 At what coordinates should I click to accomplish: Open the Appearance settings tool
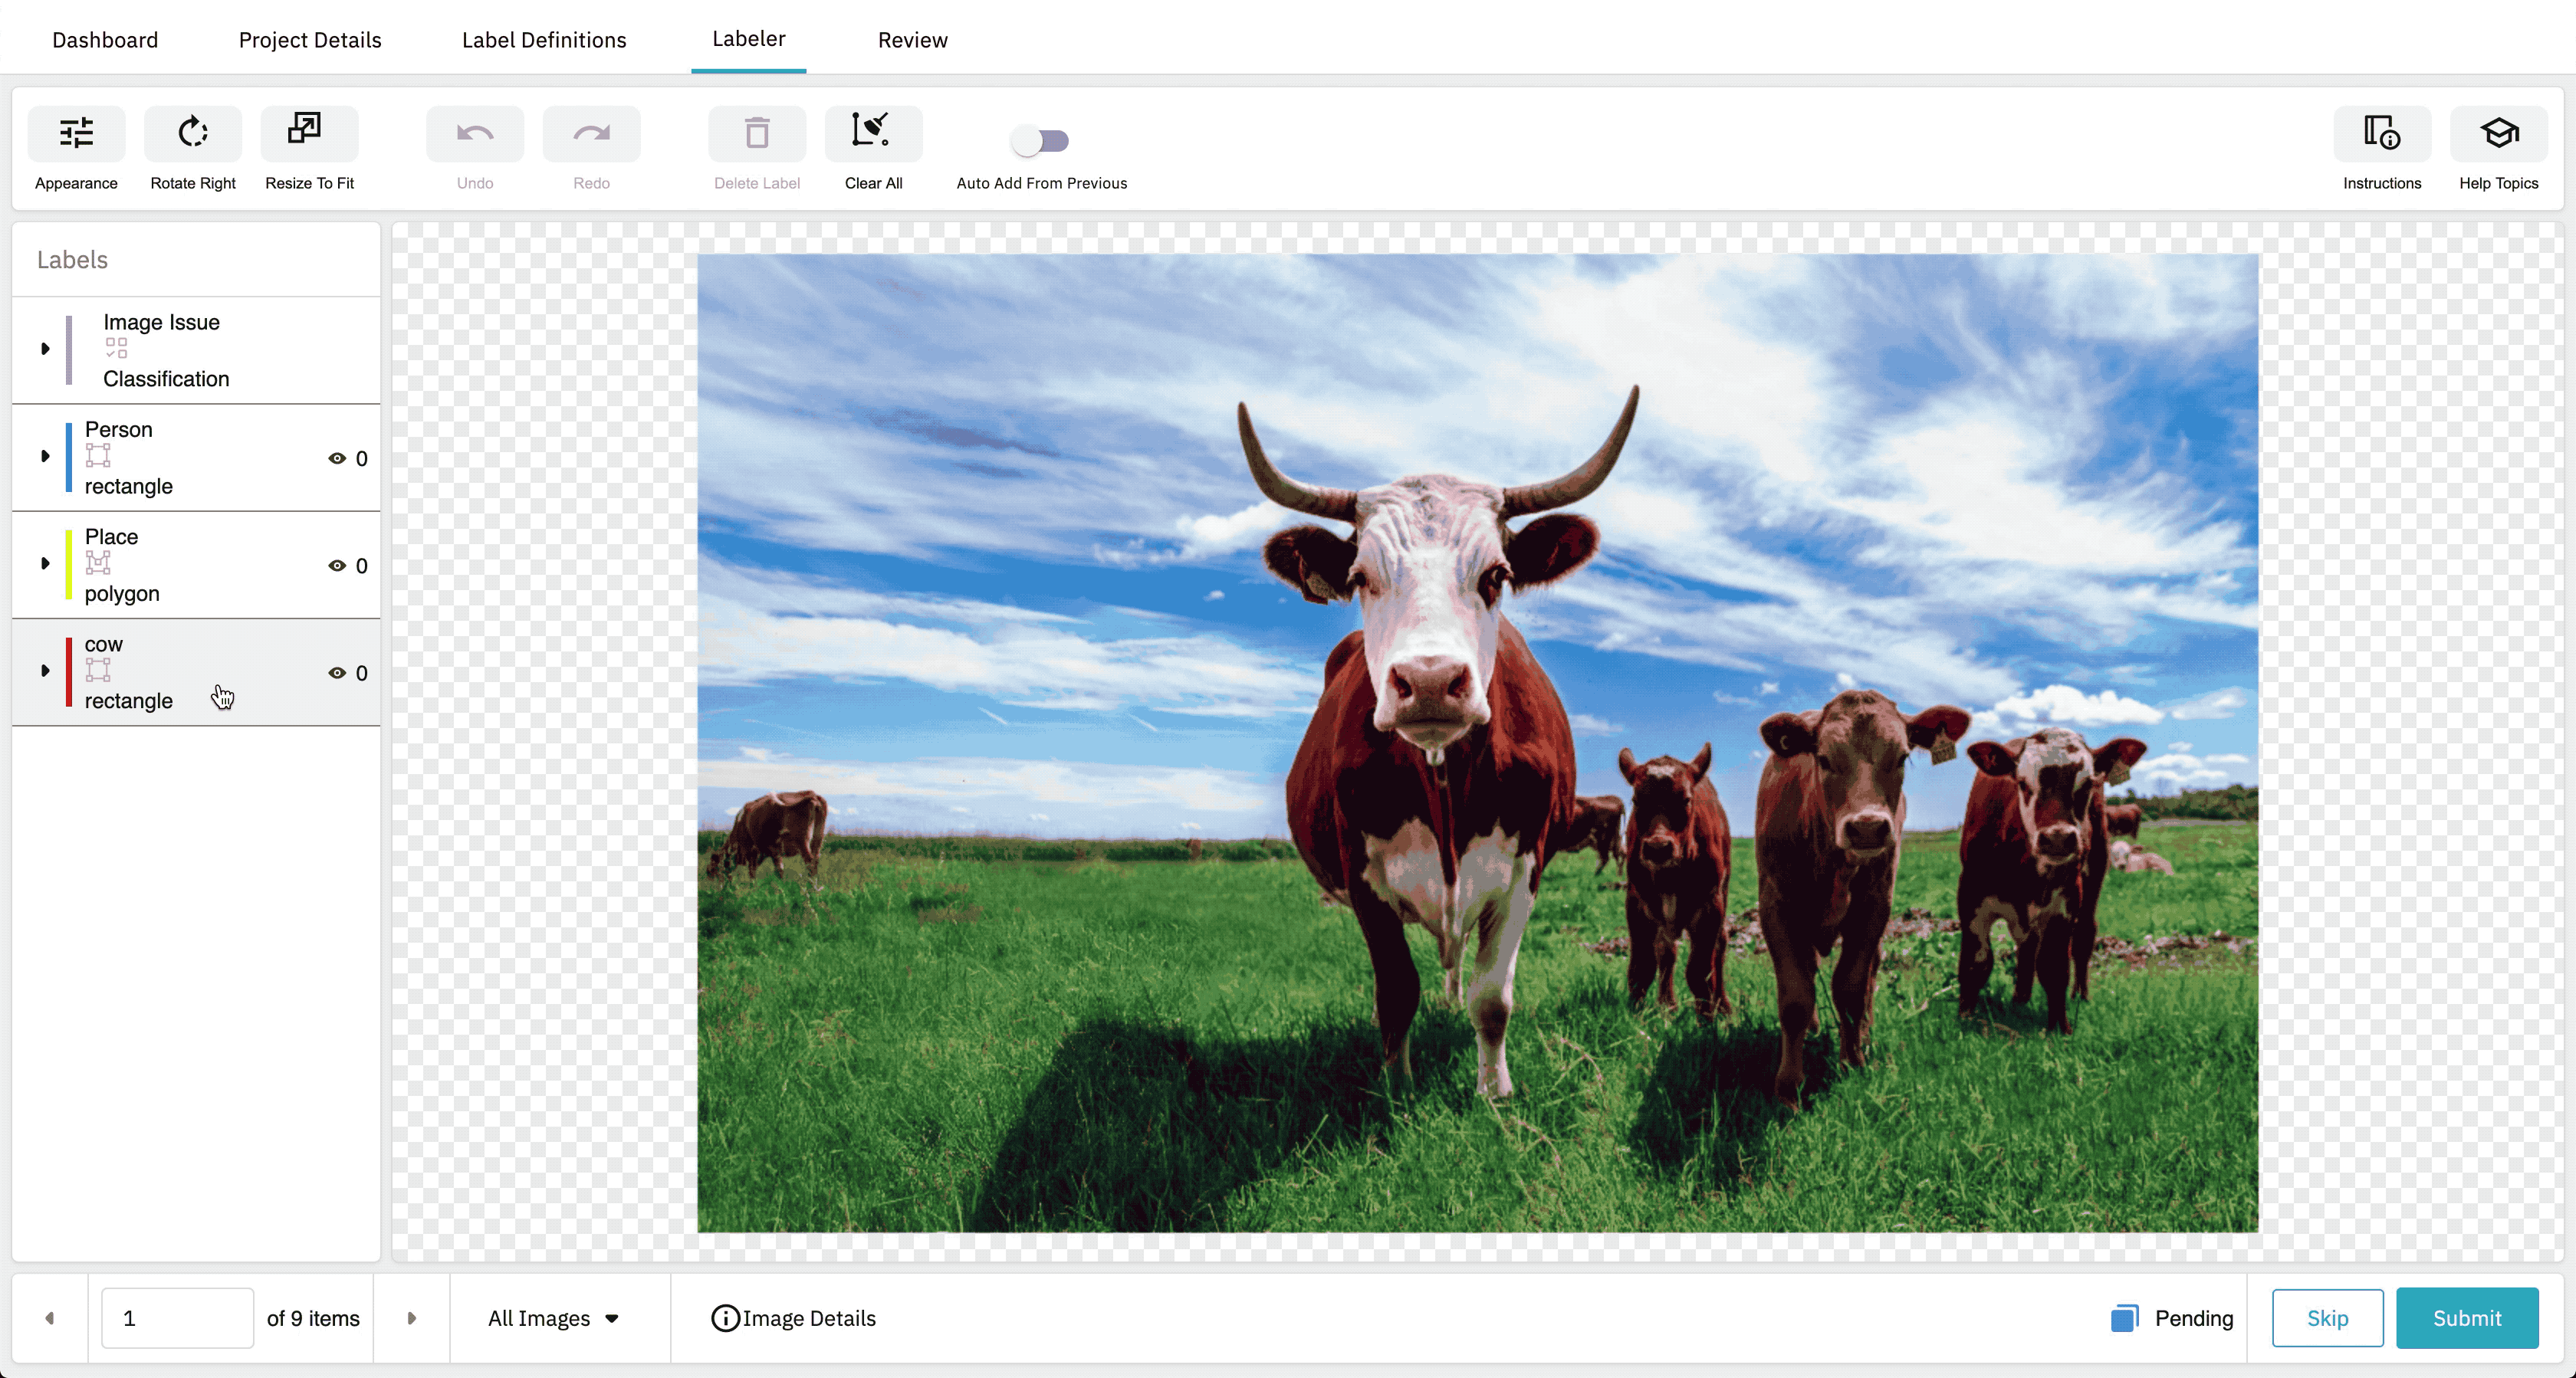(76, 133)
